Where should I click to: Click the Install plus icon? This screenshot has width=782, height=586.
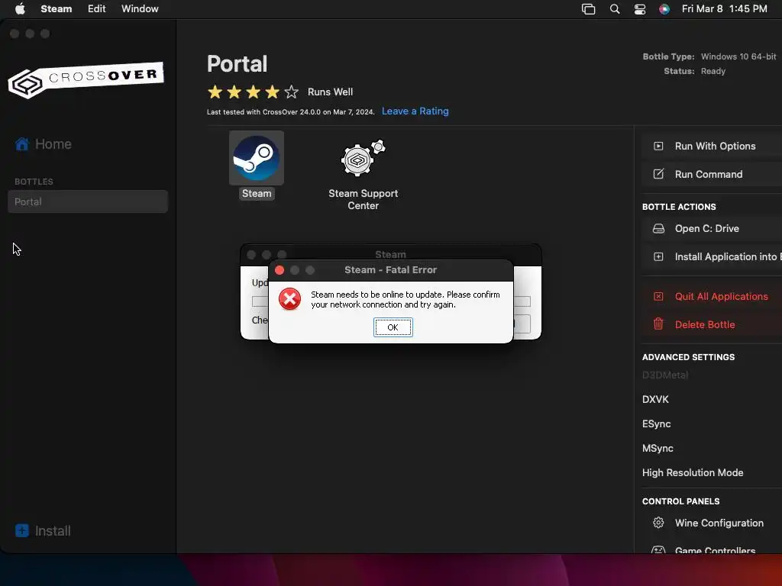point(22,531)
